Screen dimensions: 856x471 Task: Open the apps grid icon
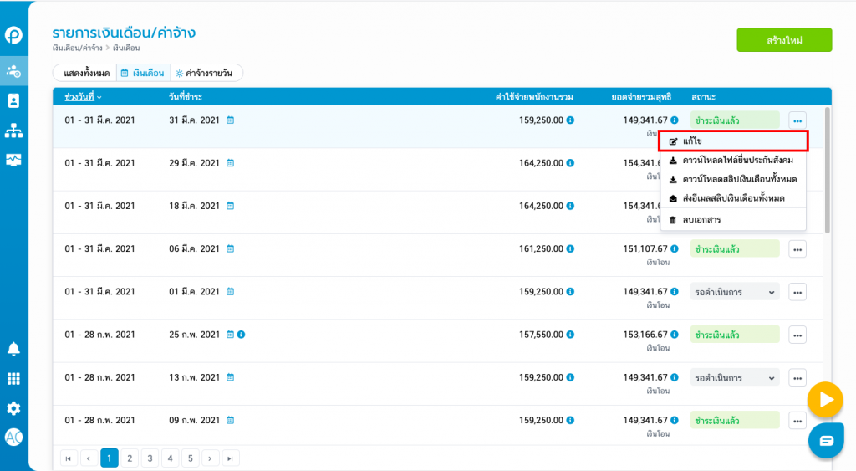point(13,379)
